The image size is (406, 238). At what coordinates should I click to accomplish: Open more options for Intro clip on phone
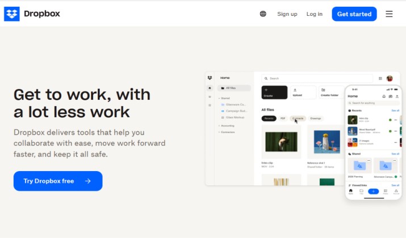396,120
